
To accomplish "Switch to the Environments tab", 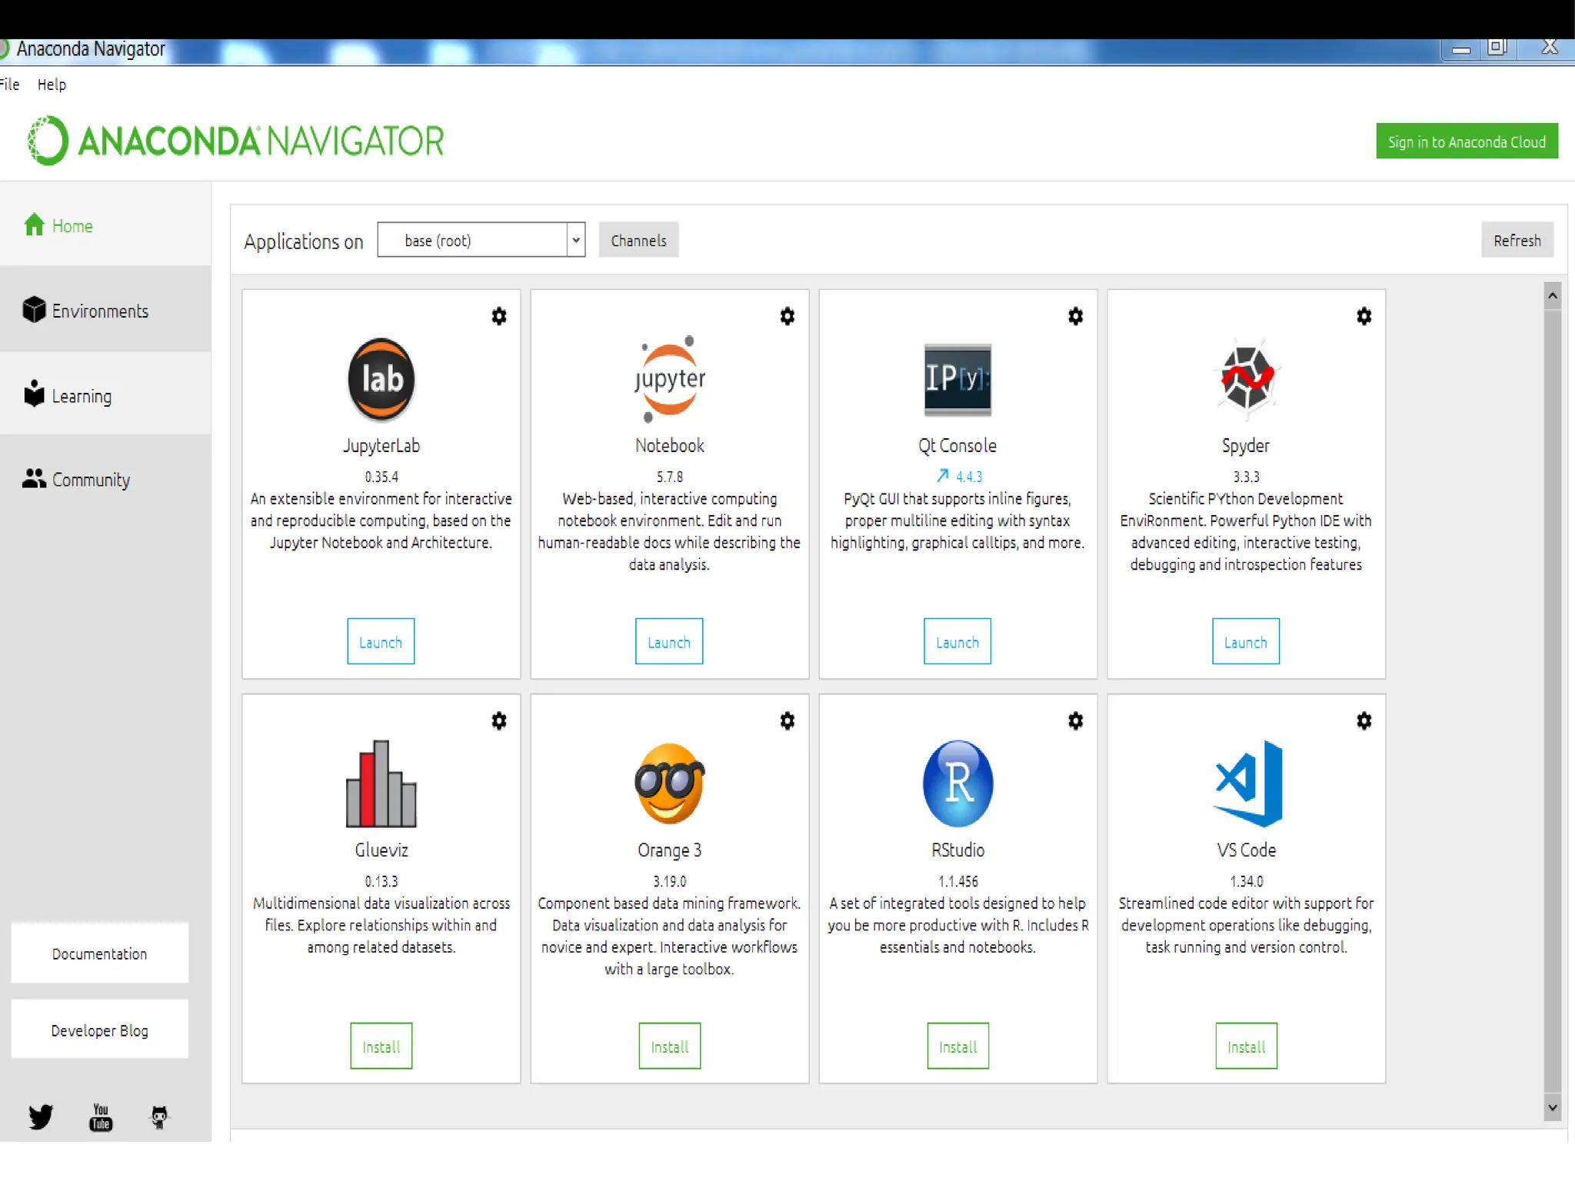I will [100, 311].
